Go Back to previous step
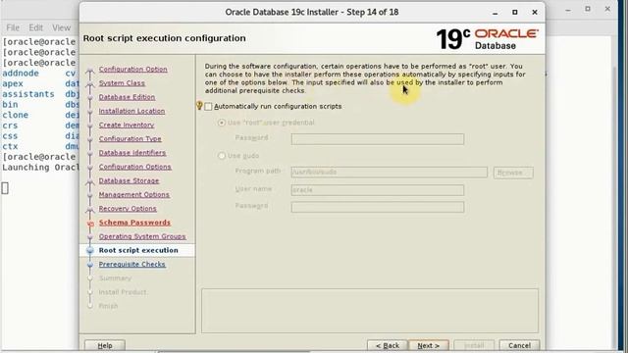628x353 pixels. [388, 345]
